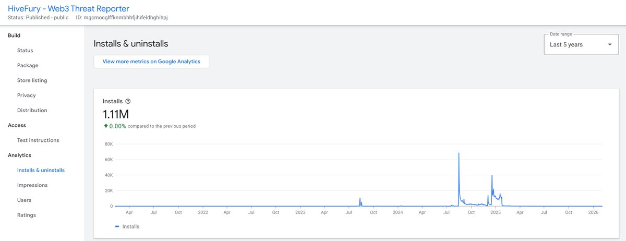Click the 40K axis label
This screenshot has width=626, height=241.
(109, 175)
